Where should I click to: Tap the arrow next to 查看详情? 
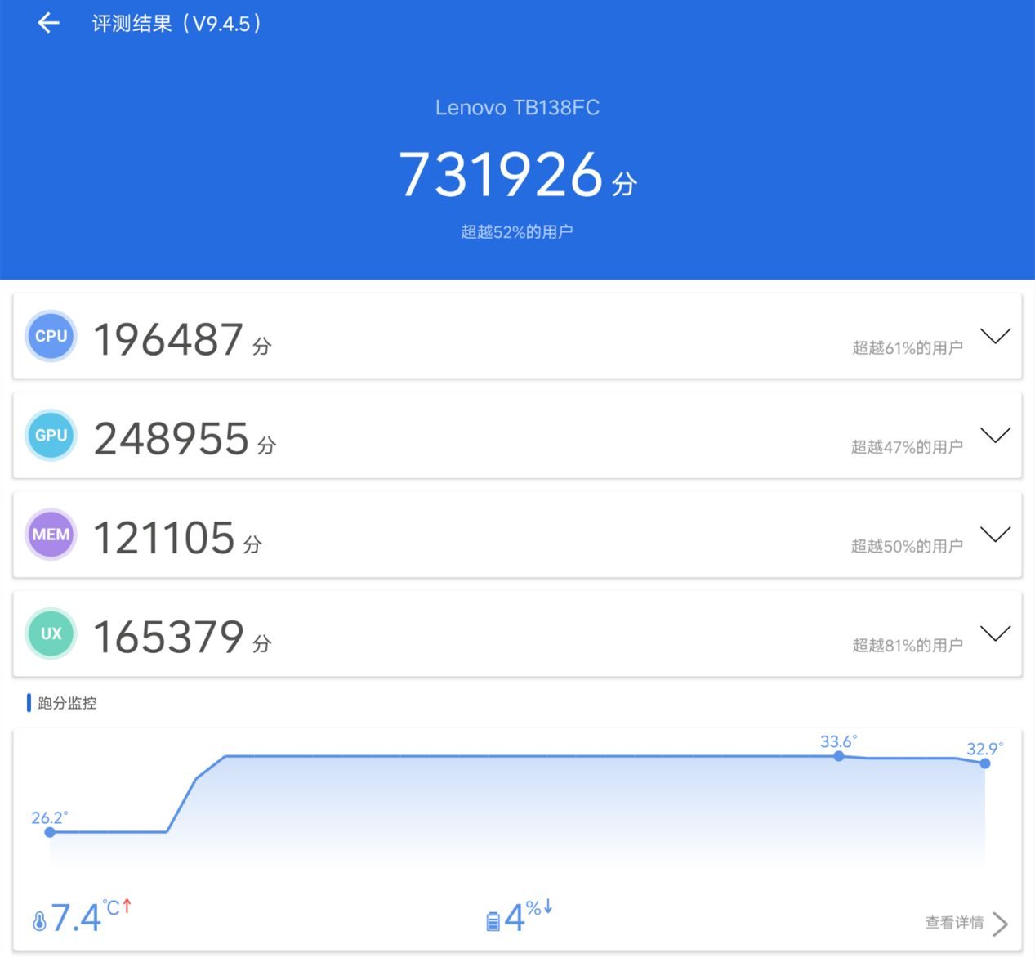(1000, 924)
